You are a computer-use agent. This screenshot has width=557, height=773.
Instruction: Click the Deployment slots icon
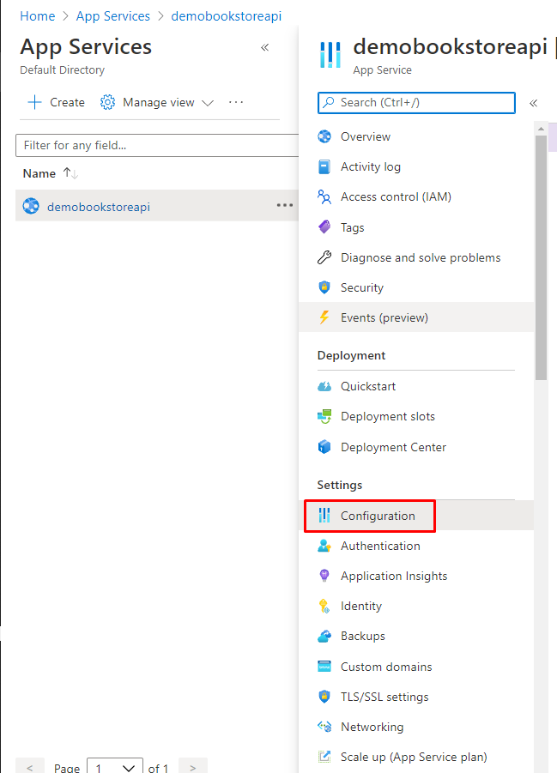(324, 417)
